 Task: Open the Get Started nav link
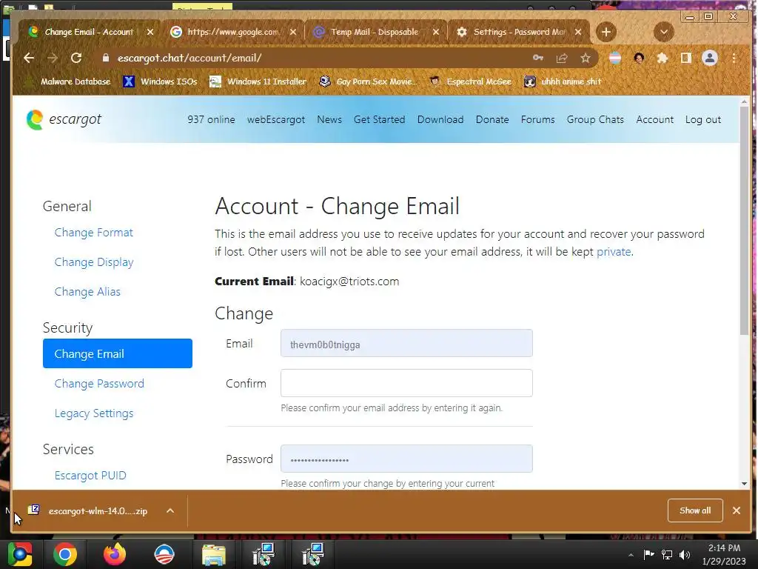(x=380, y=119)
